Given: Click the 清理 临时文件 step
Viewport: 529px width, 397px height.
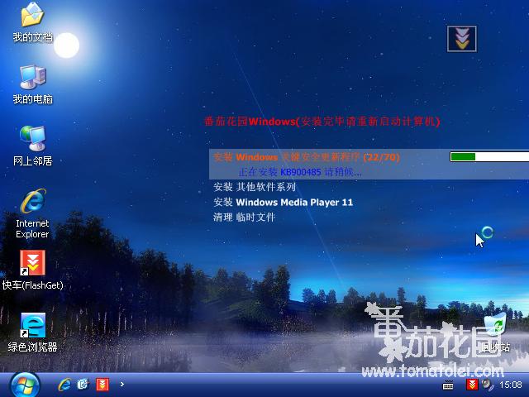Looking at the screenshot, I should (x=244, y=217).
